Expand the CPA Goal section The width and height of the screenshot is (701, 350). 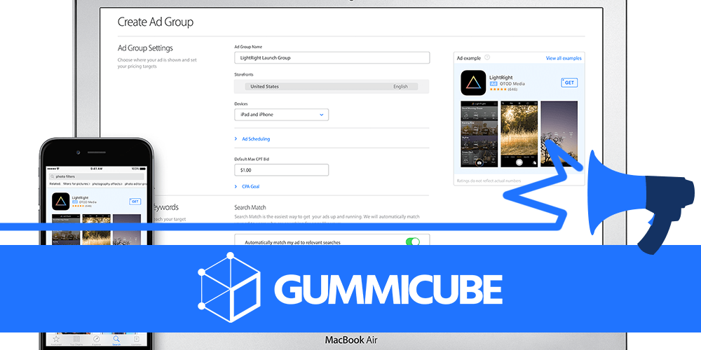click(250, 187)
